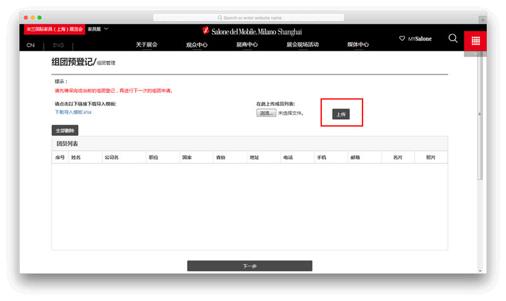
Task: Click the search magnifier icon
Action: pos(453,39)
